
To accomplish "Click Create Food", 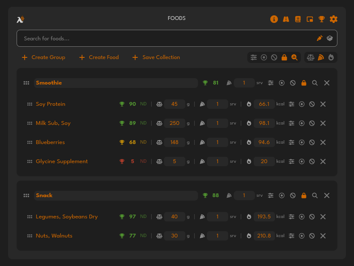I will pos(99,57).
